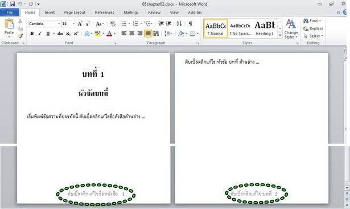The image size is (350, 209).
Task: Click the Format Painter brush icon
Action: point(20,36)
